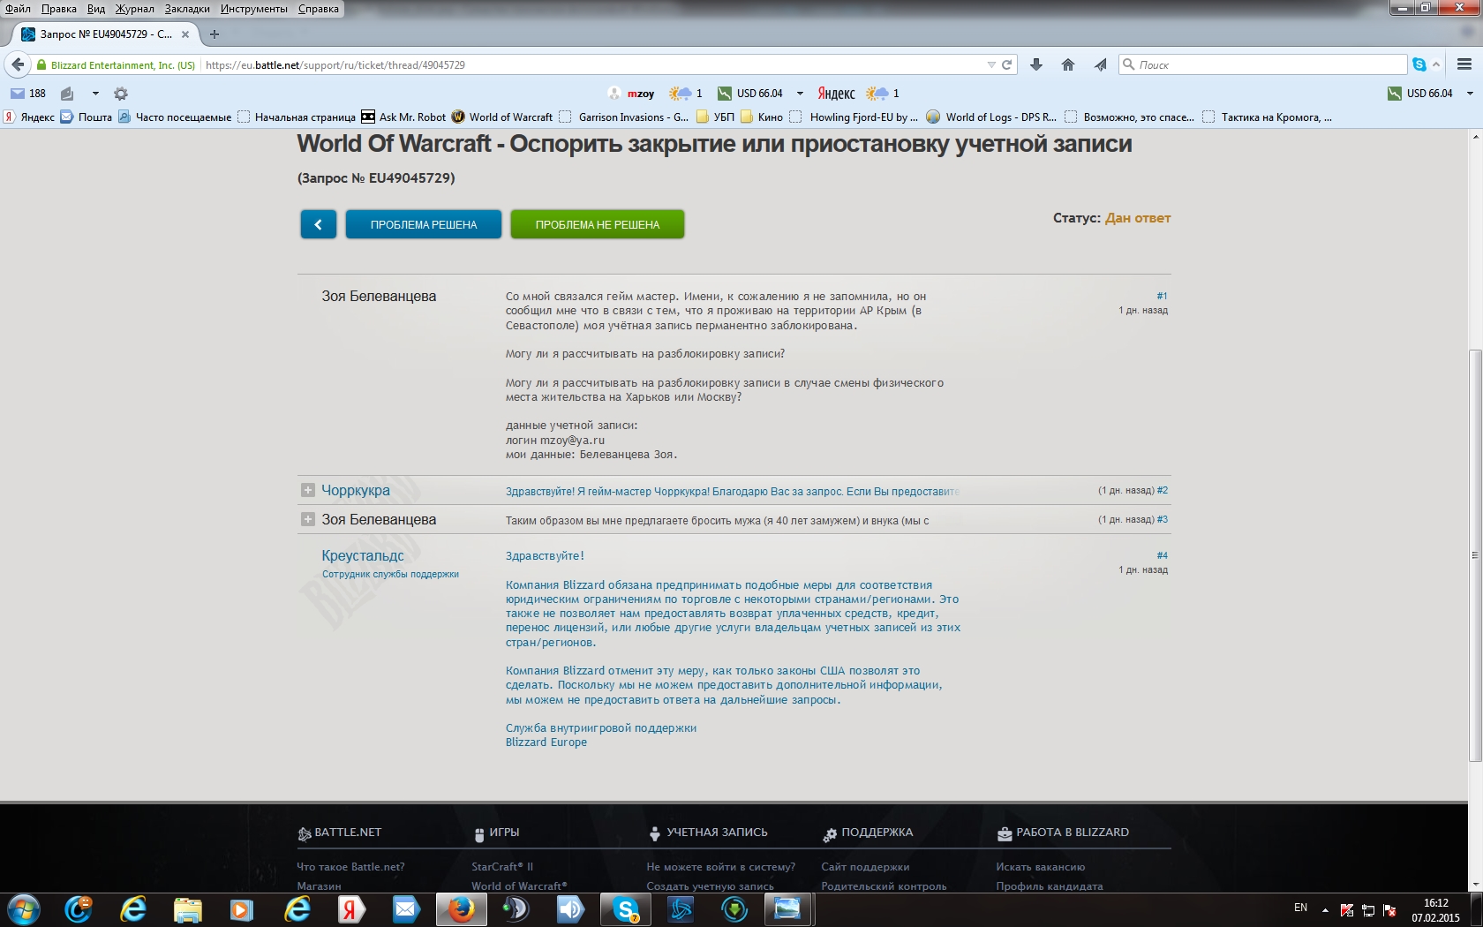Click Что такое Battle.net? footer link
Image resolution: width=1483 pixels, height=927 pixels.
click(350, 867)
